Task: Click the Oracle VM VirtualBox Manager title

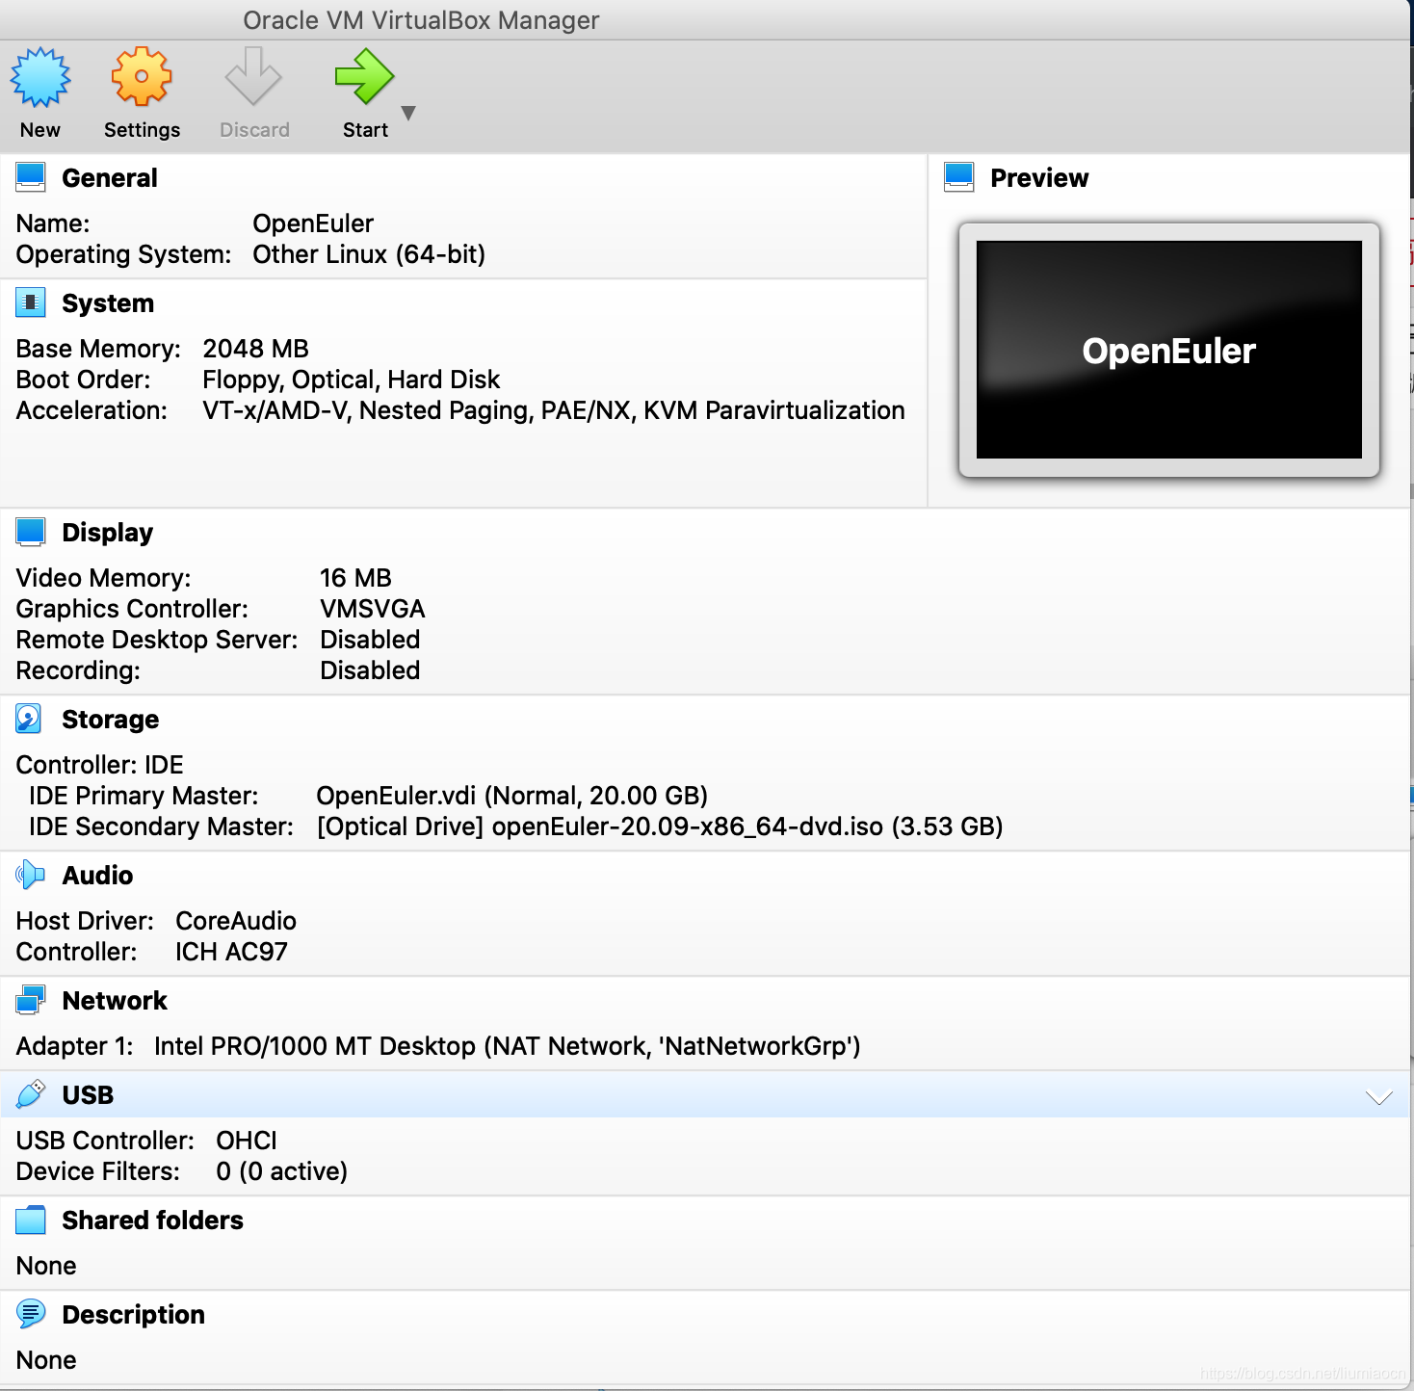Action: (421, 20)
